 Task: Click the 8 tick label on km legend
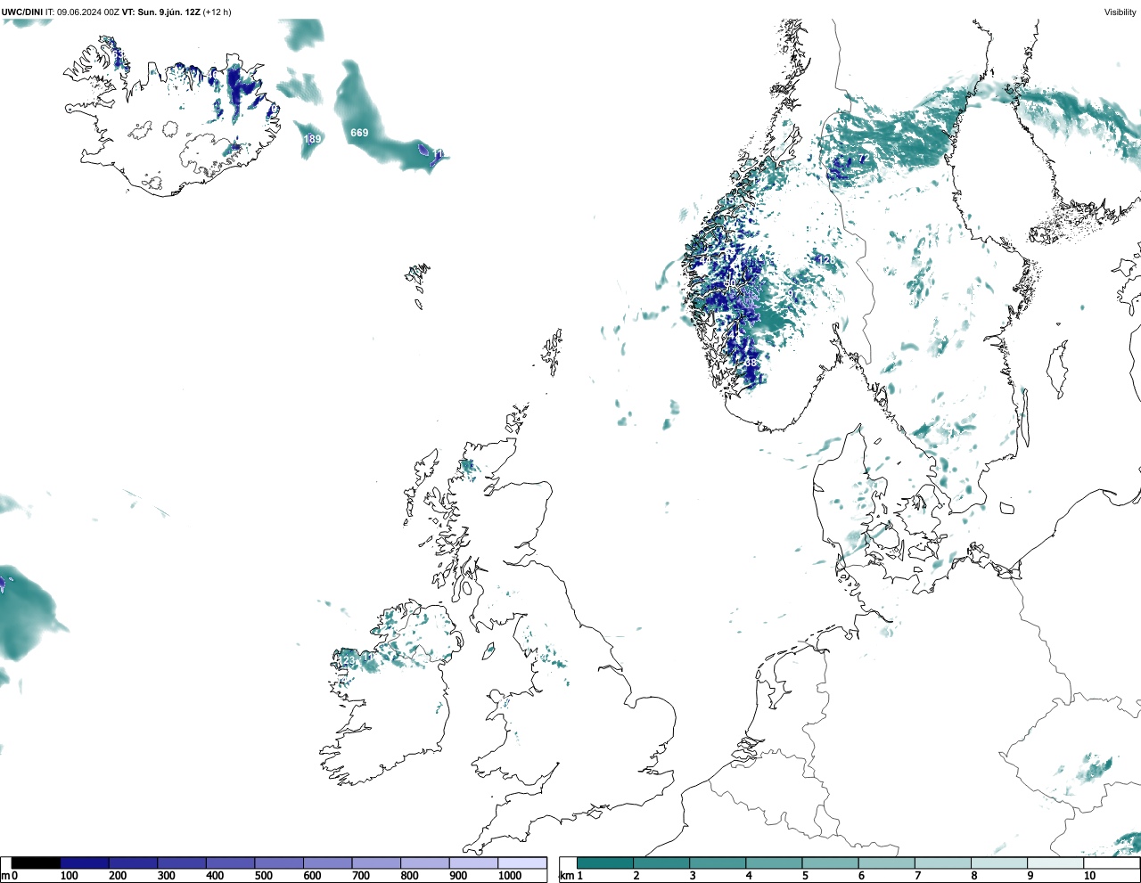click(974, 876)
